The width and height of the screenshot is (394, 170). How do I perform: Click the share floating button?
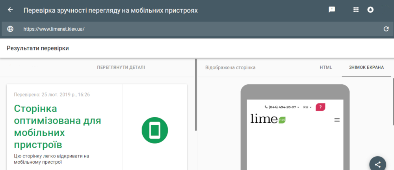378,164
